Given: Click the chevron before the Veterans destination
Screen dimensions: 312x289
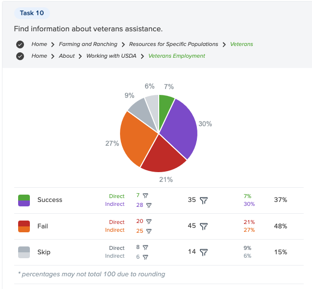Looking at the screenshot, I should 224,44.
